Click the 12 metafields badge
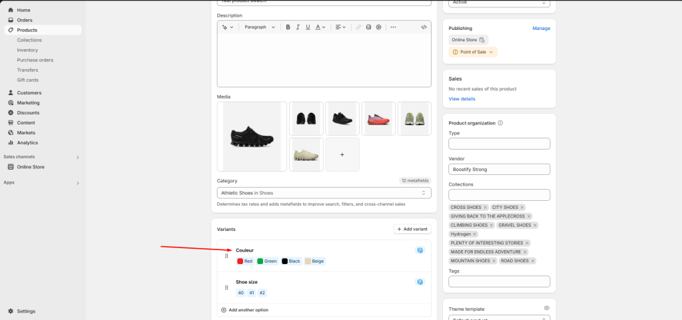The image size is (682, 320). [415, 181]
